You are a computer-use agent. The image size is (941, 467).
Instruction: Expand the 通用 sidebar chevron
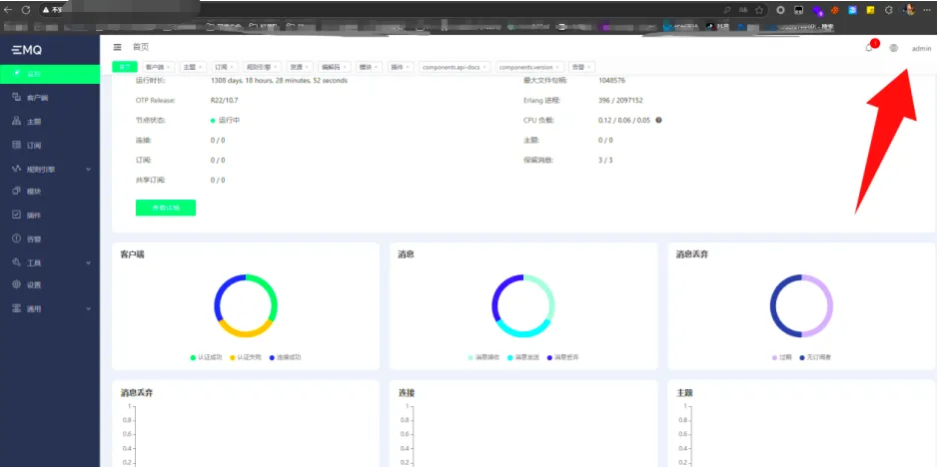click(88, 309)
